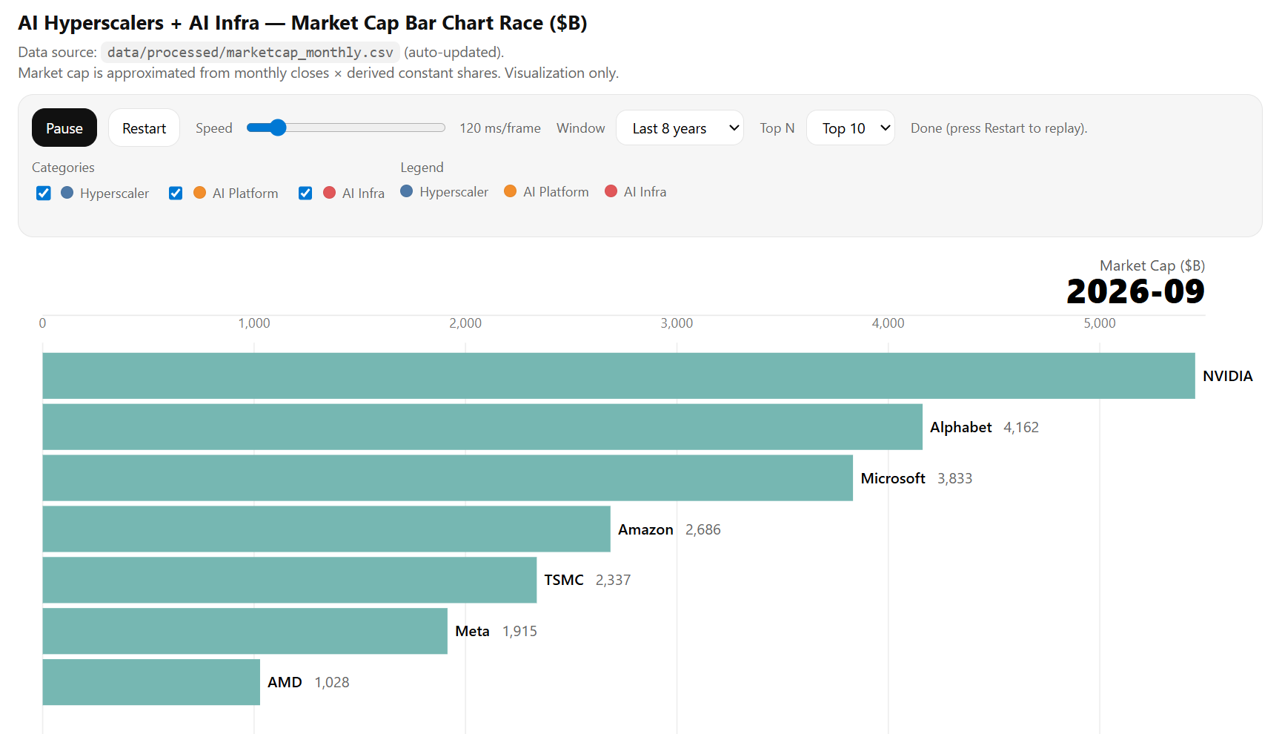Image resolution: width=1282 pixels, height=734 pixels.
Task: Click the orange AI Platform legend dot
Action: pos(510,191)
